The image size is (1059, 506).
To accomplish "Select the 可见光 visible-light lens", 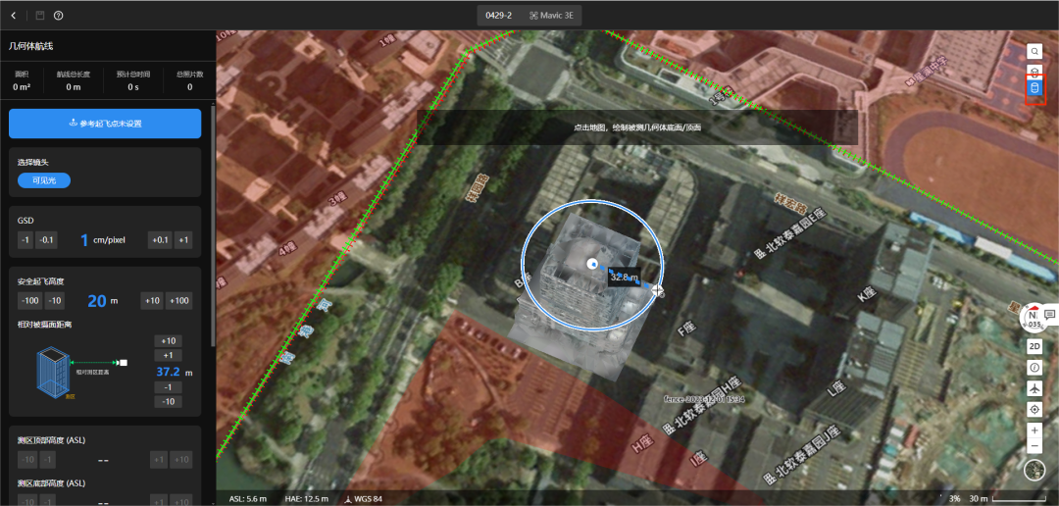I will [44, 180].
